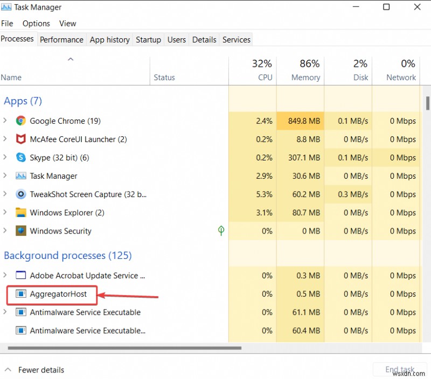The height and width of the screenshot is (379, 431).
Task: Click the McAfee CoreUI Launcher icon
Action: pos(21,139)
